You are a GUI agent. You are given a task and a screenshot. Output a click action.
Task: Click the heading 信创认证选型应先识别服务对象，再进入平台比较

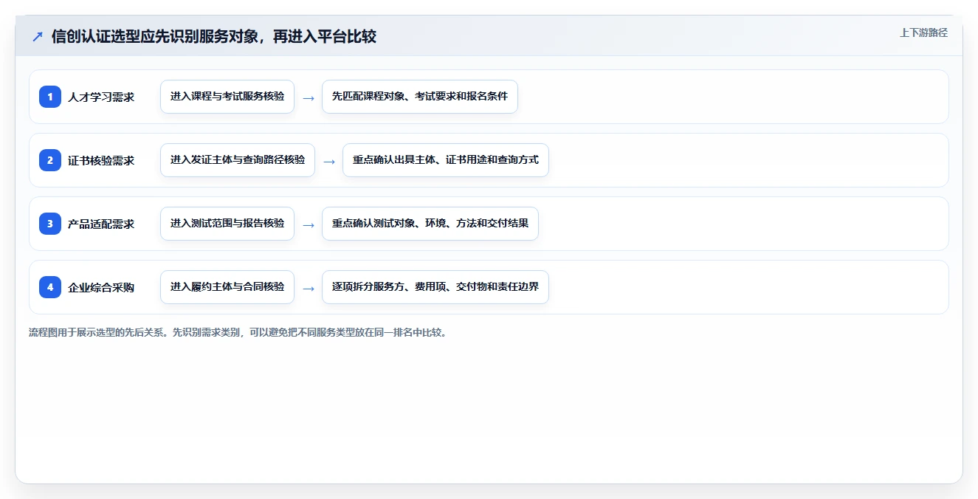(x=214, y=37)
